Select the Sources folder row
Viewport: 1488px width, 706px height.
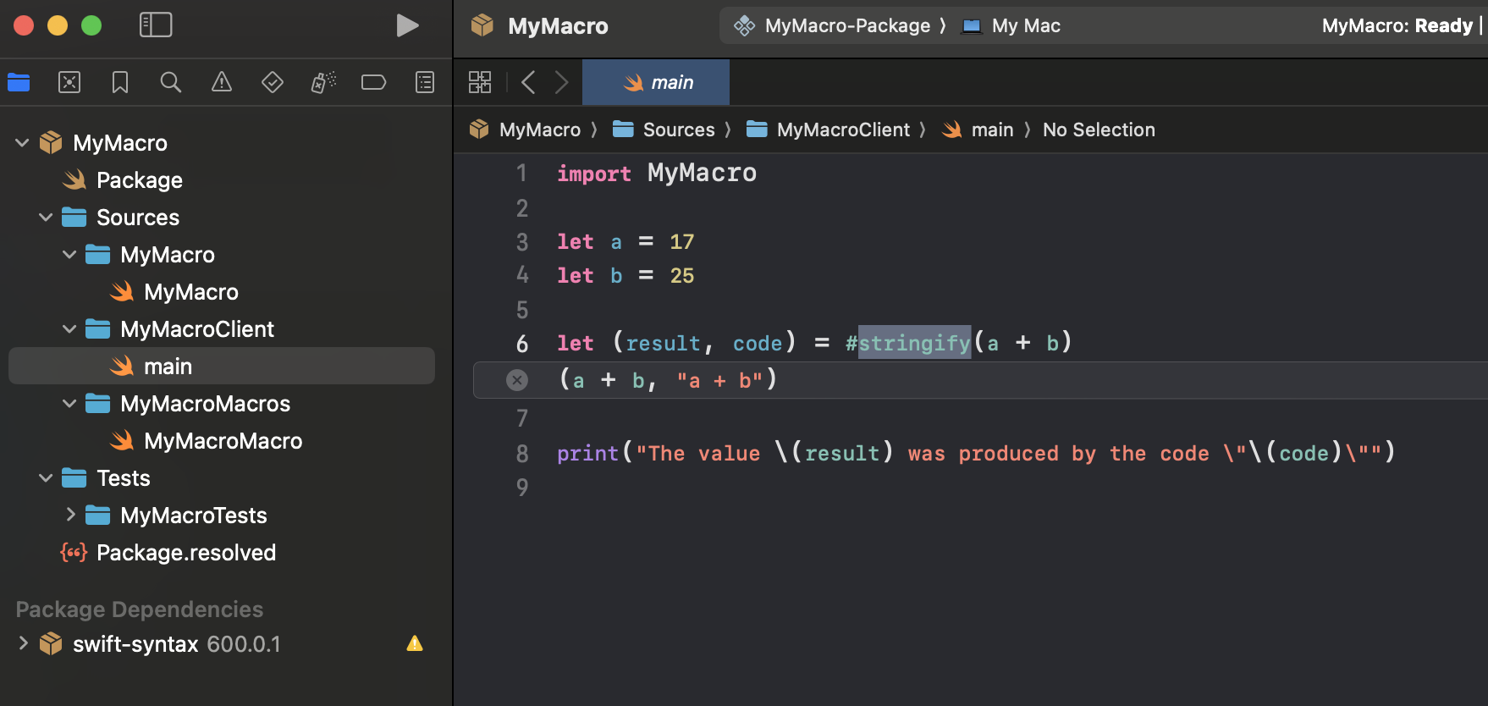222,217
